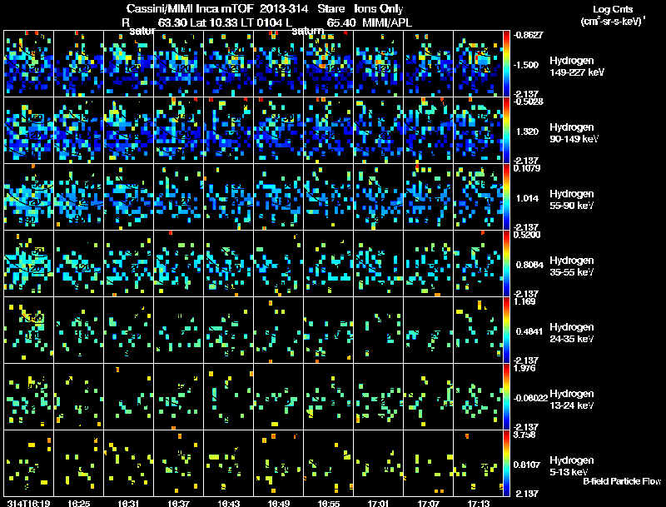Click the 1.014 colorbar midpoint value
The height and width of the screenshot is (507, 666).
pyautogui.click(x=527, y=198)
